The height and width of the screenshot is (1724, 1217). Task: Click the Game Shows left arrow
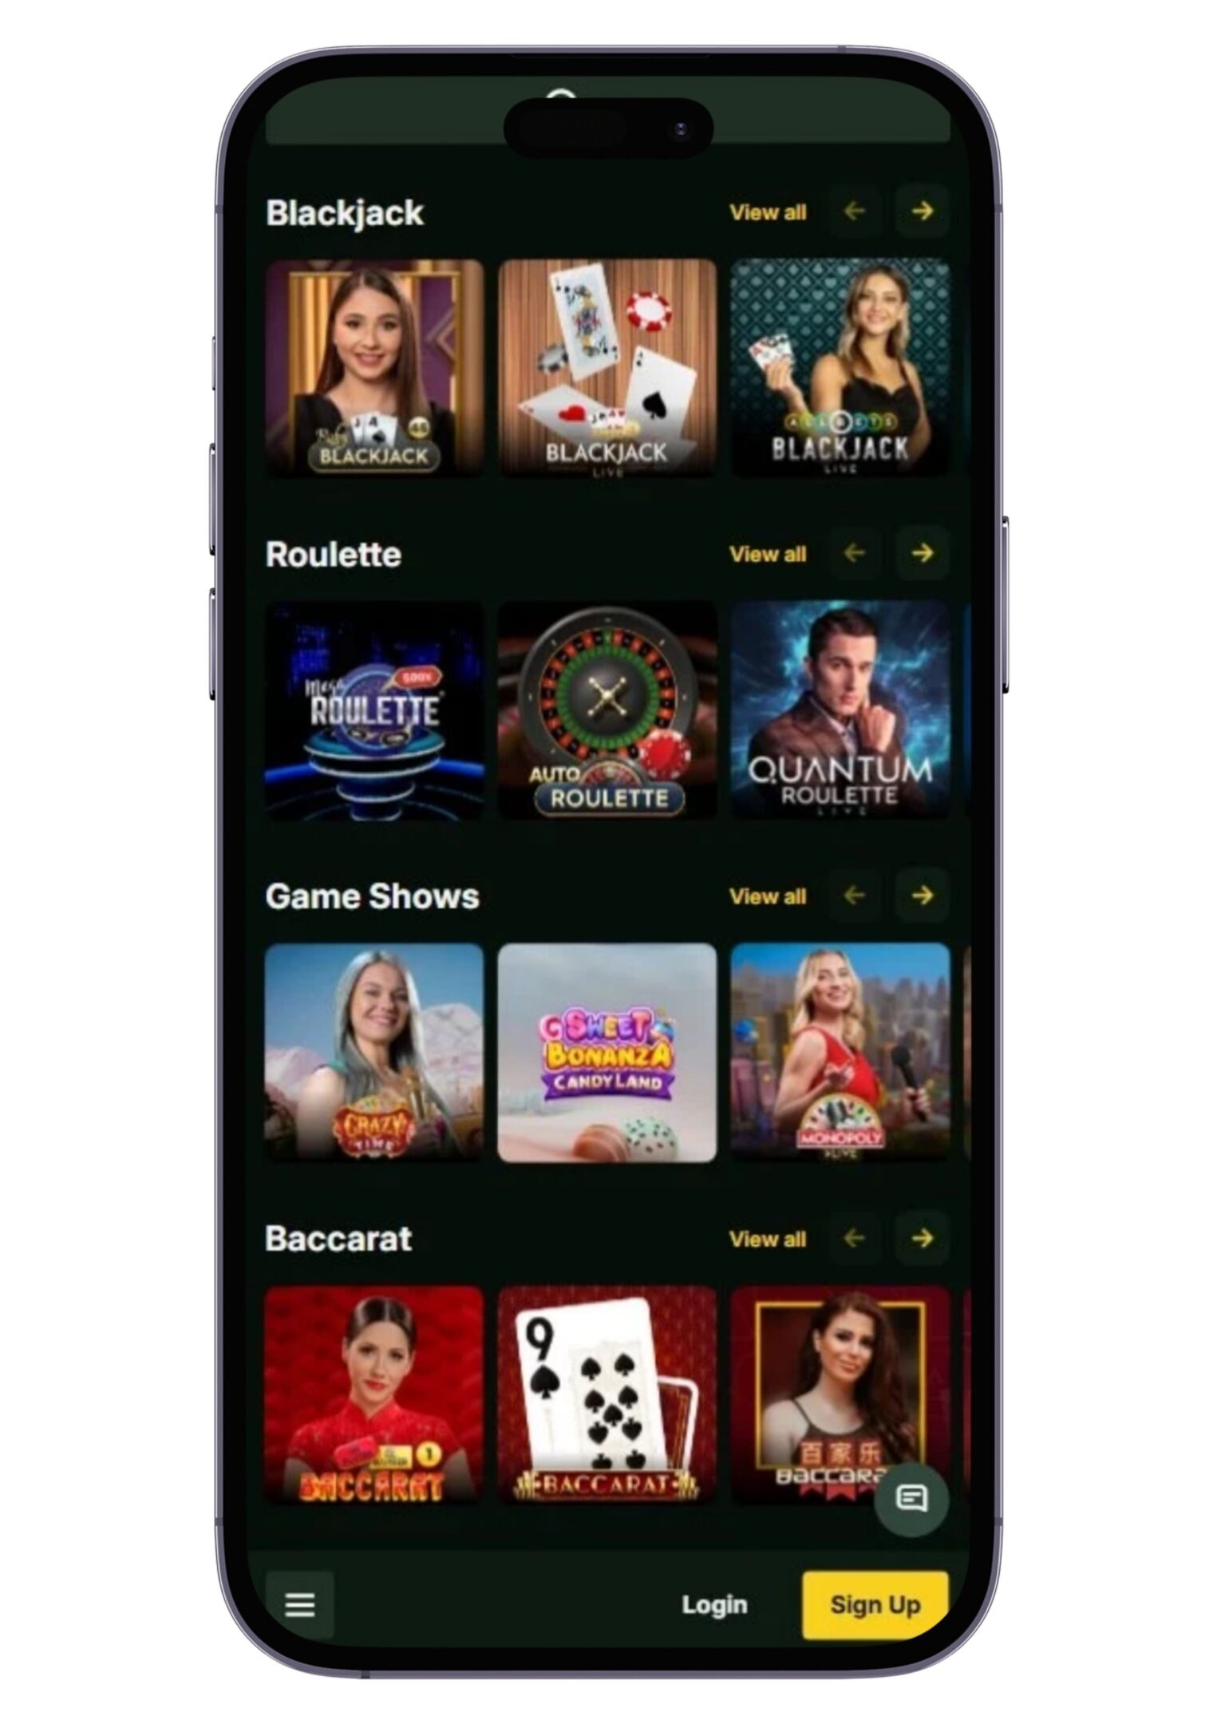point(855,895)
